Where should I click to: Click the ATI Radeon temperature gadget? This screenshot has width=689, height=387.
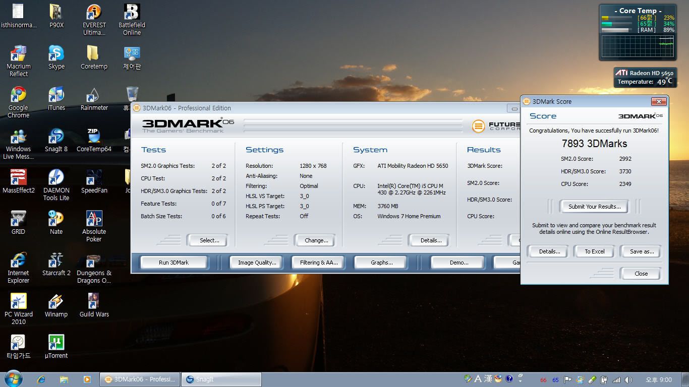point(645,77)
